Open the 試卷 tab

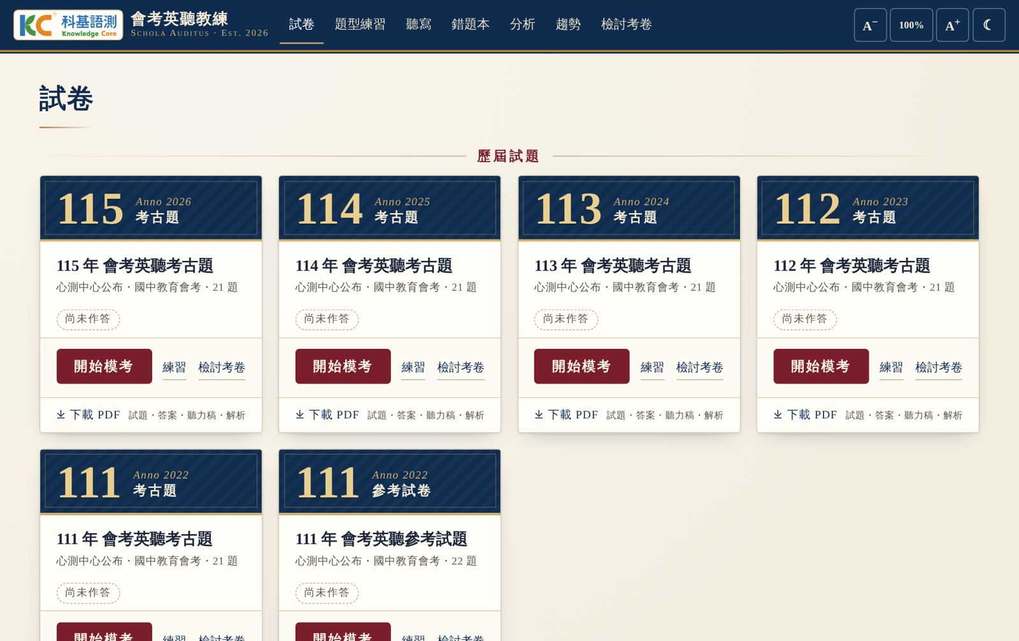[x=302, y=24]
